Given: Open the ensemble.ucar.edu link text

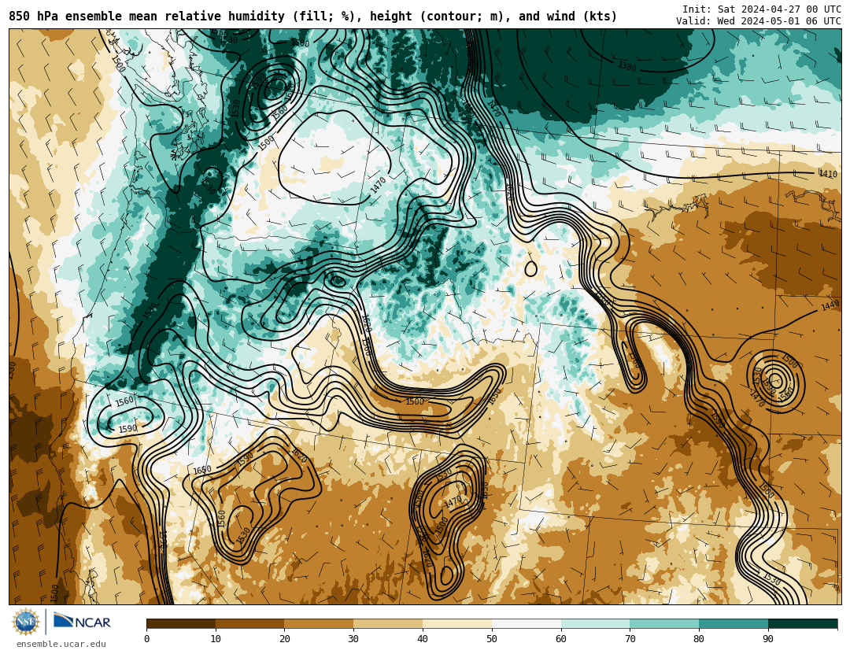Looking at the screenshot, I should pyautogui.click(x=61, y=645).
